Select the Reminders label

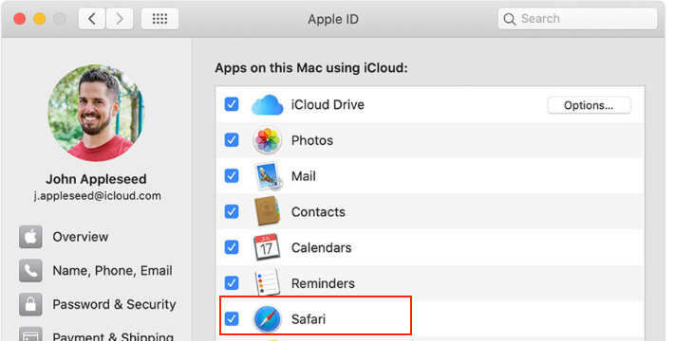[323, 283]
